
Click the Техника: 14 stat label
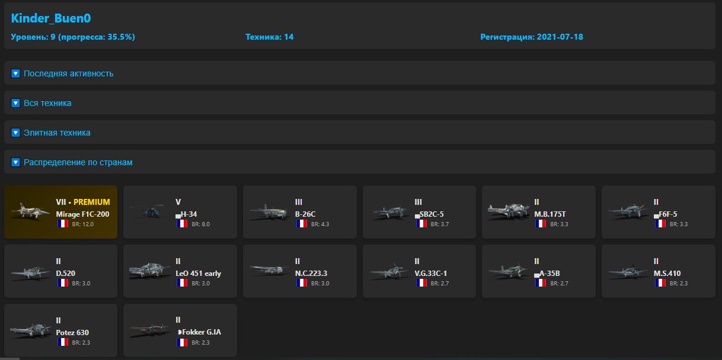point(269,37)
